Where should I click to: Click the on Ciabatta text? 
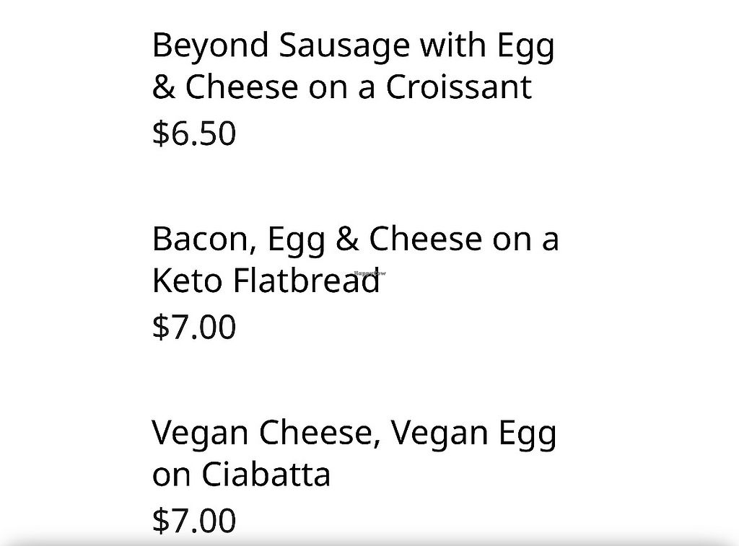[241, 475]
